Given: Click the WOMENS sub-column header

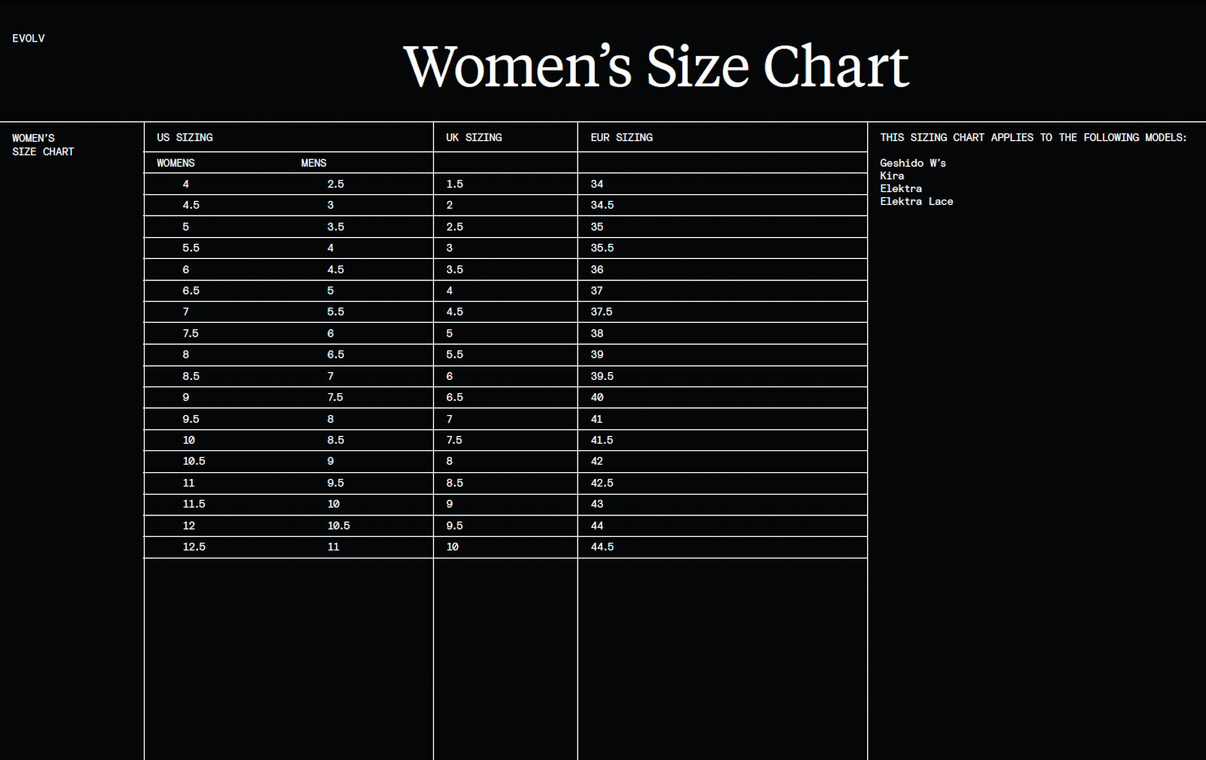Looking at the screenshot, I should coord(176,163).
